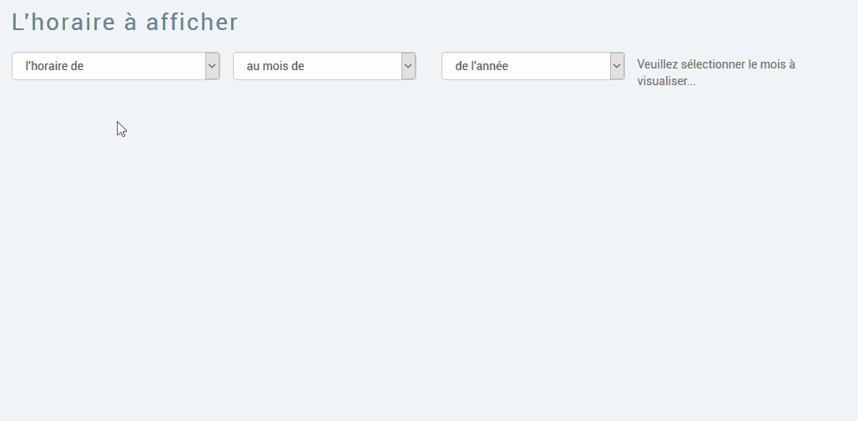Select the "au mois de" text in middle field
Viewport: 858px width, 421px height.
(x=275, y=66)
